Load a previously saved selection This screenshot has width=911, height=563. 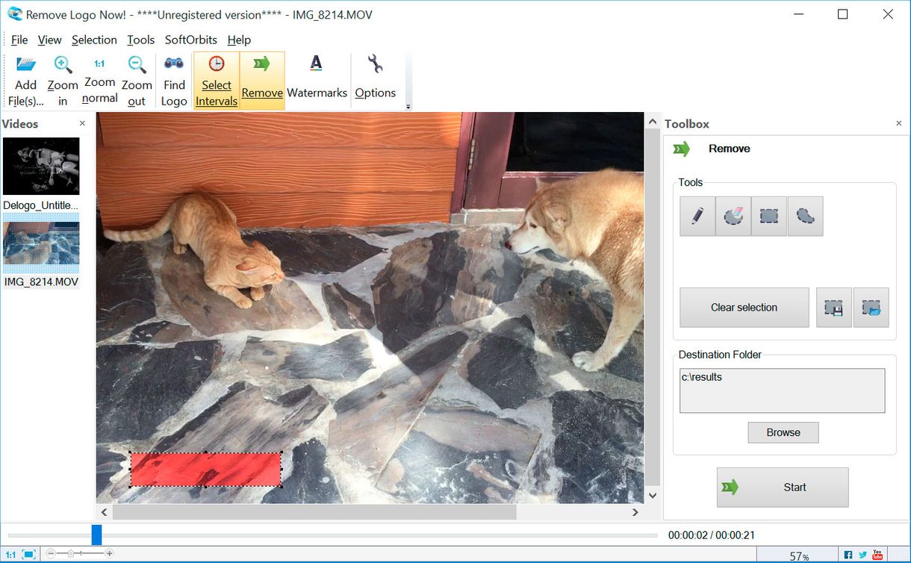pos(871,307)
